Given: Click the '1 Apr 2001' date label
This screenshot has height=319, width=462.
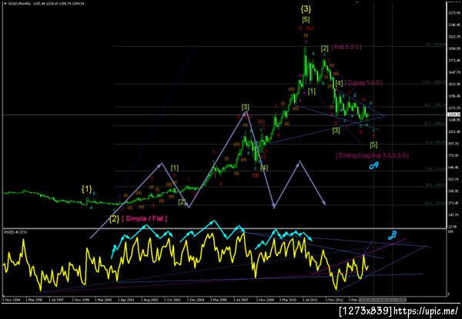Looking at the screenshot, I should coord(126,300).
